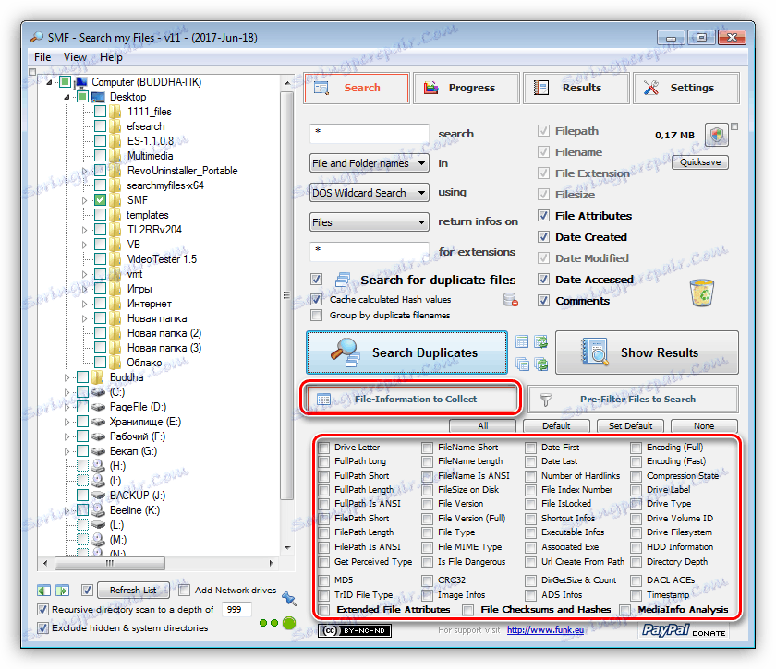776x669 pixels.
Task: Open the Help menu
Action: coord(111,57)
